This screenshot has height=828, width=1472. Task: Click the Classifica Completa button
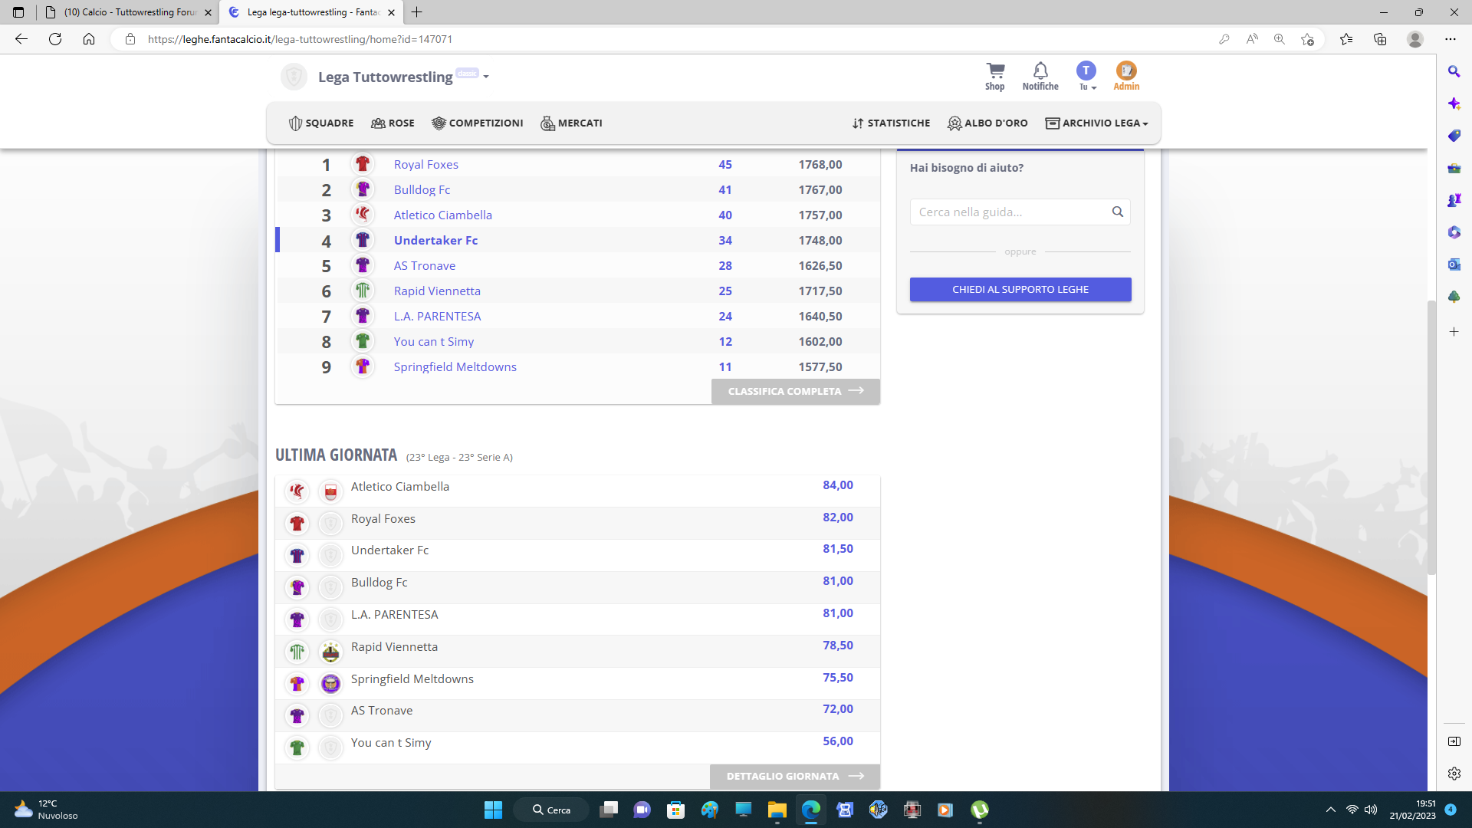795,391
